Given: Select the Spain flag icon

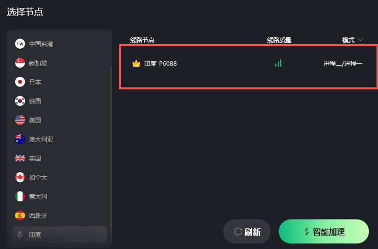Looking at the screenshot, I should 20,215.
